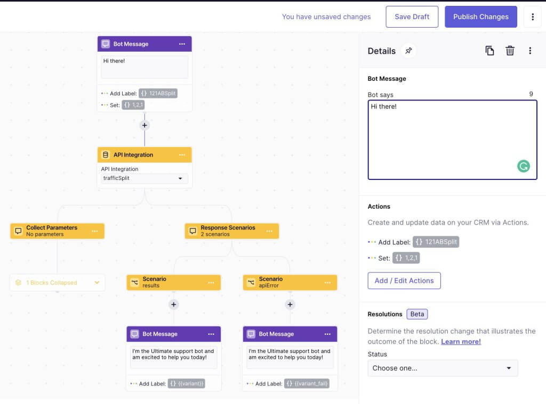The height and width of the screenshot is (404, 546).
Task: Click the {{variant_fail}} label chip
Action: coord(307,383)
